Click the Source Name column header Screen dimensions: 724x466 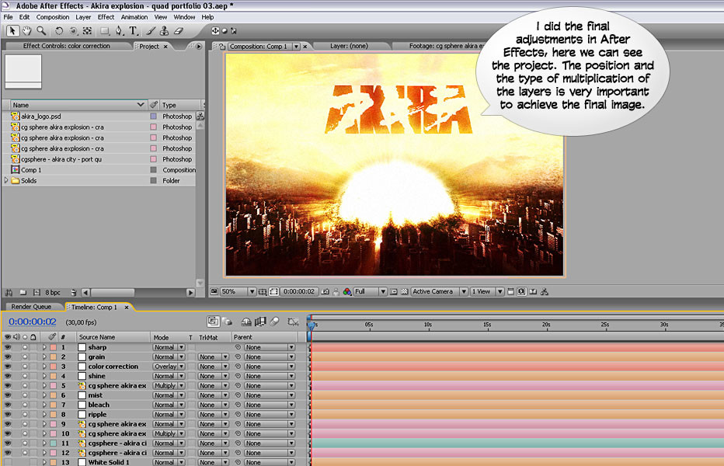tap(113, 337)
